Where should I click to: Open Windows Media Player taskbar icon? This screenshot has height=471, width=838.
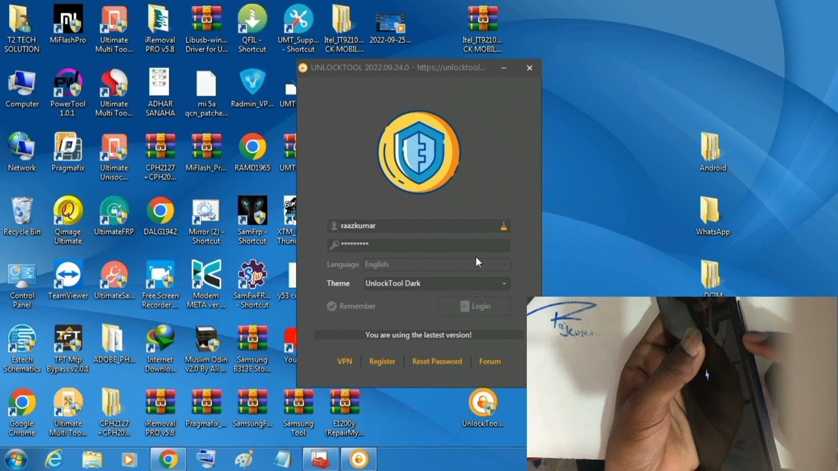(130, 460)
